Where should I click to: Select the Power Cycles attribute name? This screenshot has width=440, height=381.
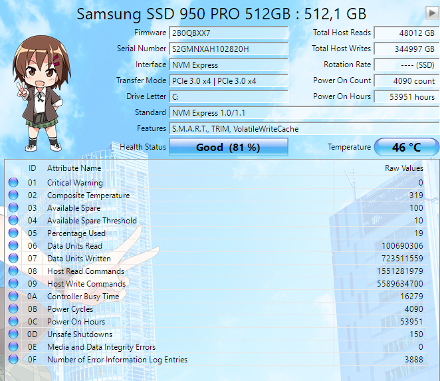point(70,309)
